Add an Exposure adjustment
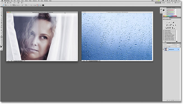The height and width of the screenshot is (104, 183). click(x=173, y=22)
